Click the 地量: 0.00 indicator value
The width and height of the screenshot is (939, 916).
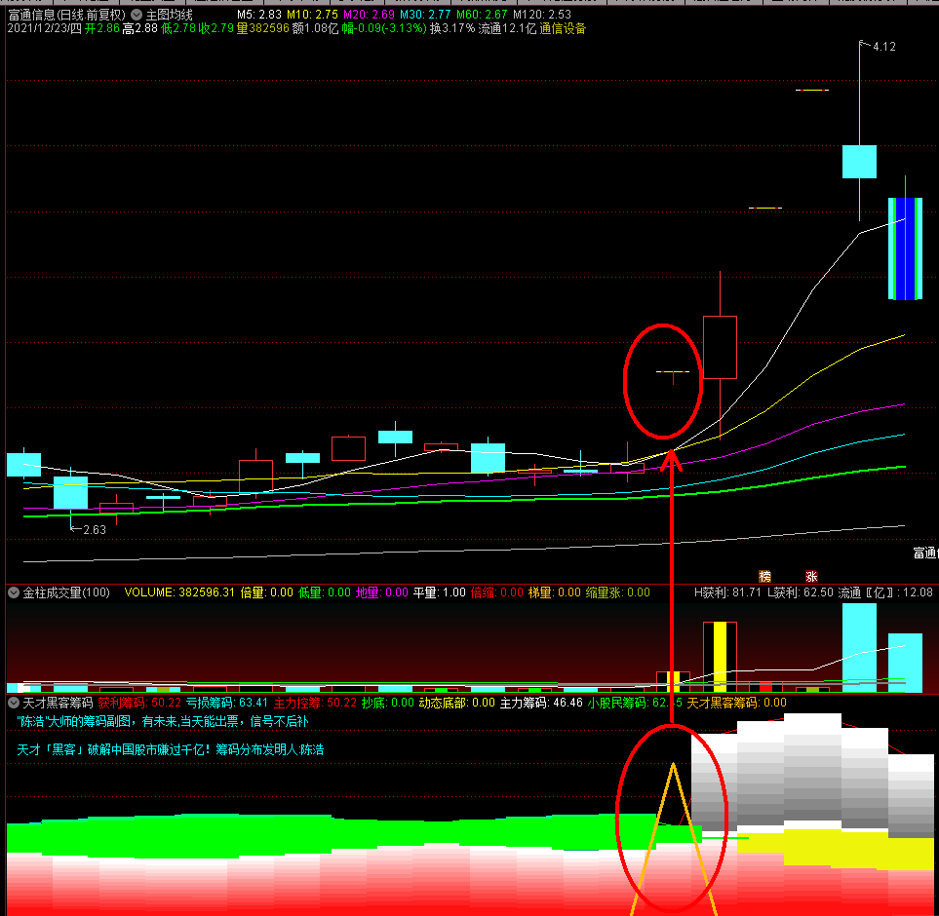pos(382,592)
